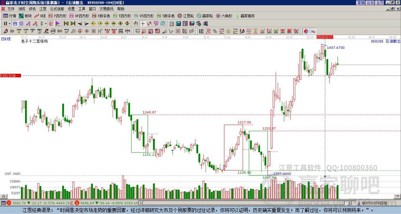This screenshot has height=214, width=401.
Task: Click 收858288日线 status bar entry
Action: 374,203
